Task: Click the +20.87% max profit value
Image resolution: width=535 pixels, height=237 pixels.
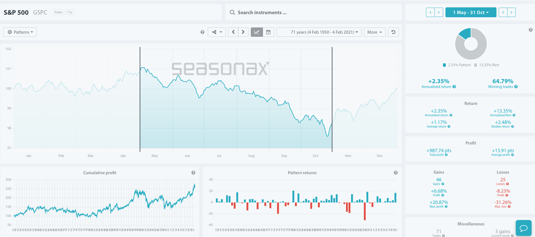Action: [439, 202]
